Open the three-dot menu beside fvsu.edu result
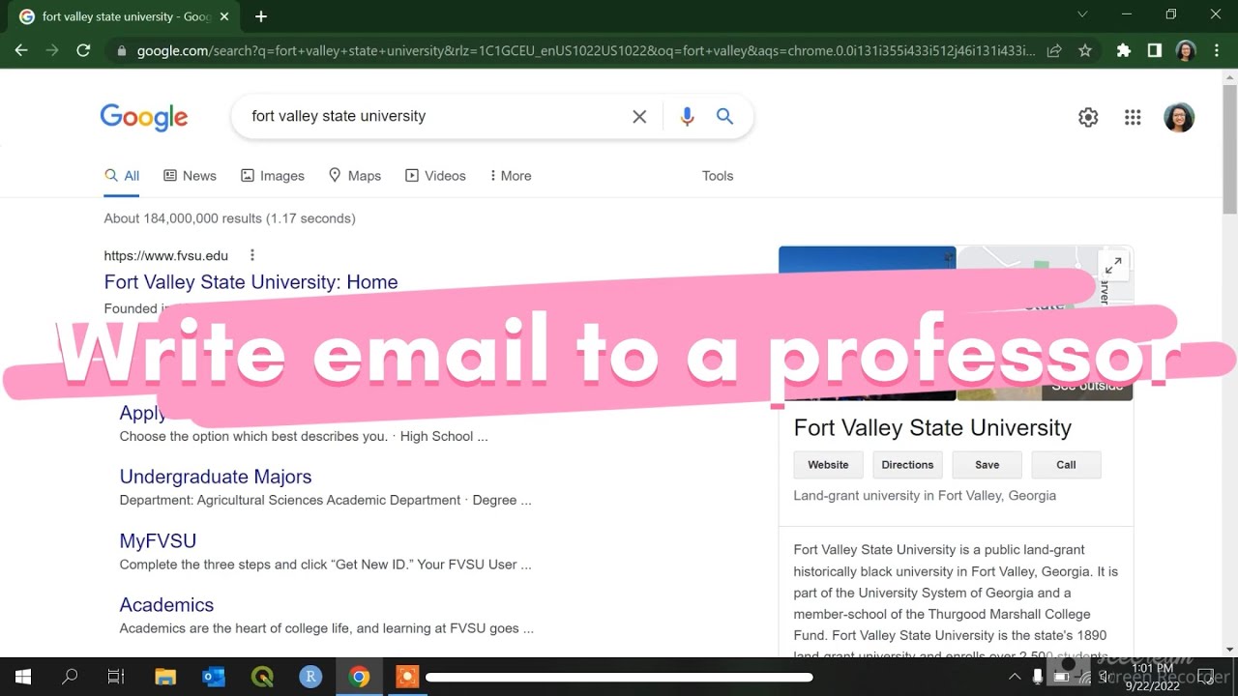This screenshot has width=1238, height=696. coord(251,255)
